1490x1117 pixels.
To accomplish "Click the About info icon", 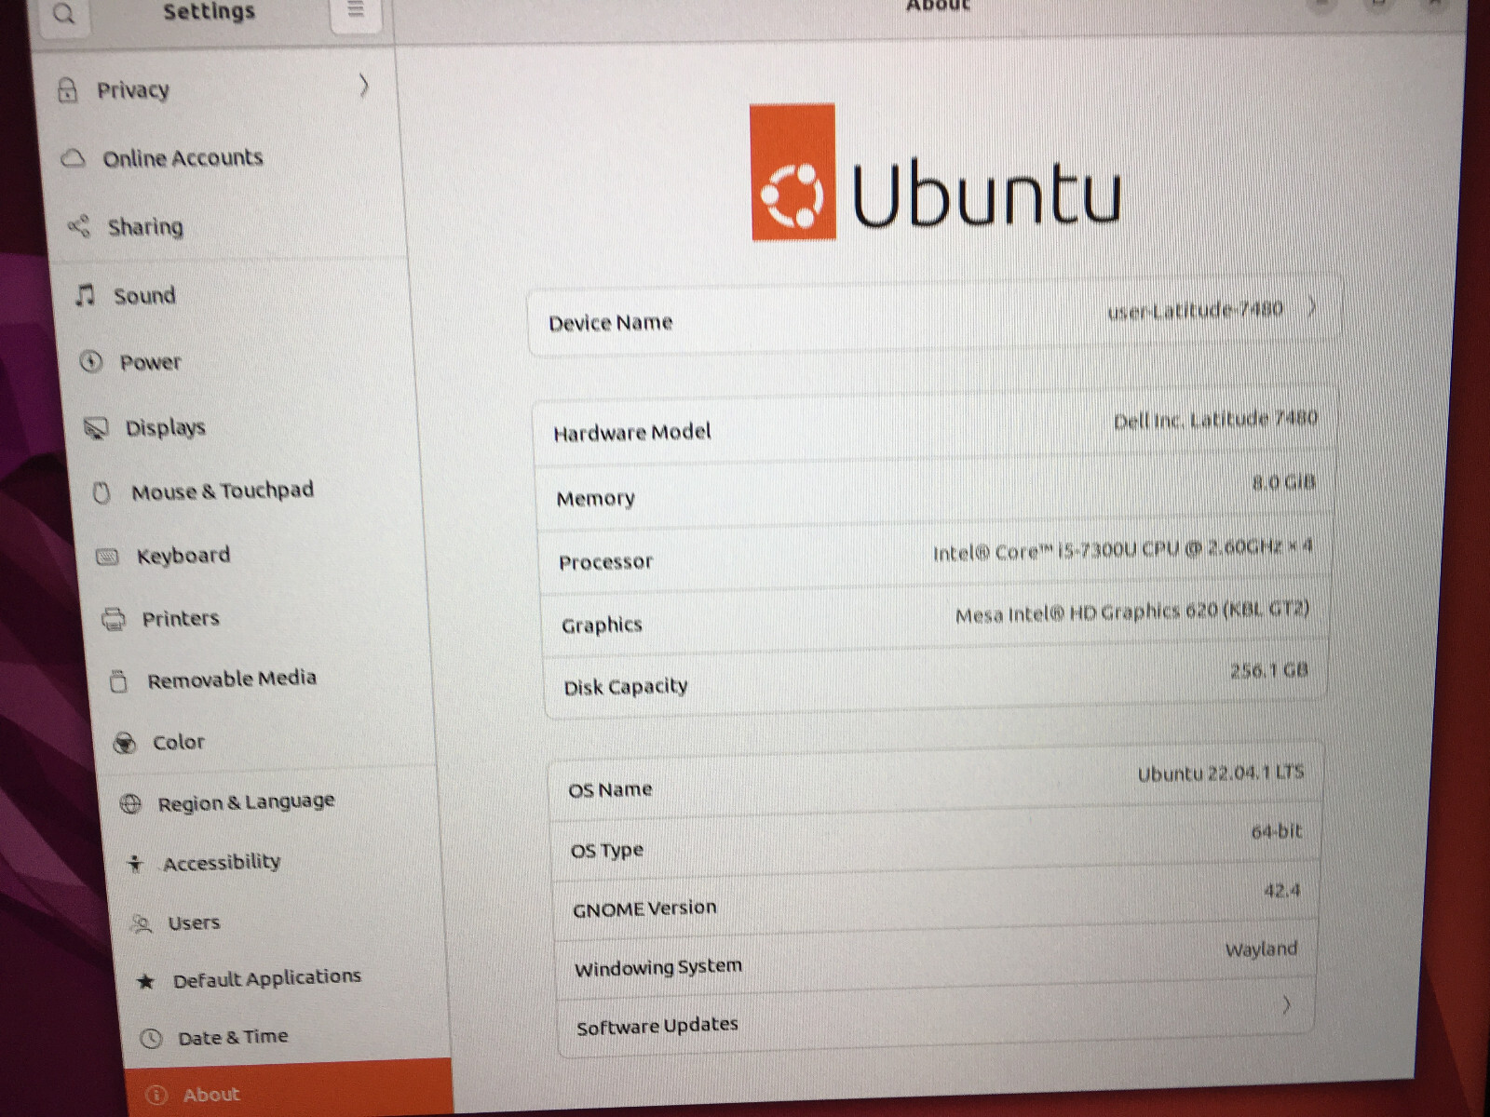I will click(x=156, y=1096).
